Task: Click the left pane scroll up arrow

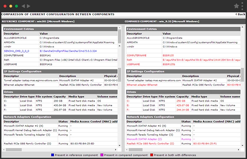Action: 120,28
